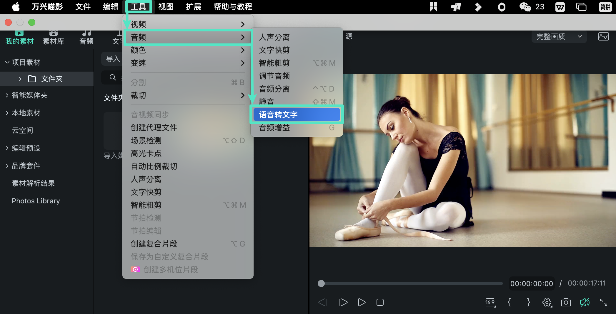Viewport: 616px width, 314px height.
Task: Expand 品牌套件 in the sidebar
Action: pyautogui.click(x=7, y=166)
